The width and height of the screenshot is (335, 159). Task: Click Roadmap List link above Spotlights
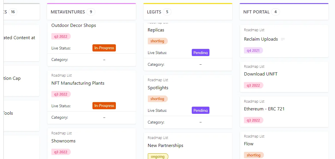pyautogui.click(x=158, y=80)
